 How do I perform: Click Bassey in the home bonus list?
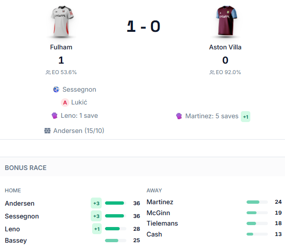pyautogui.click(x=16, y=240)
